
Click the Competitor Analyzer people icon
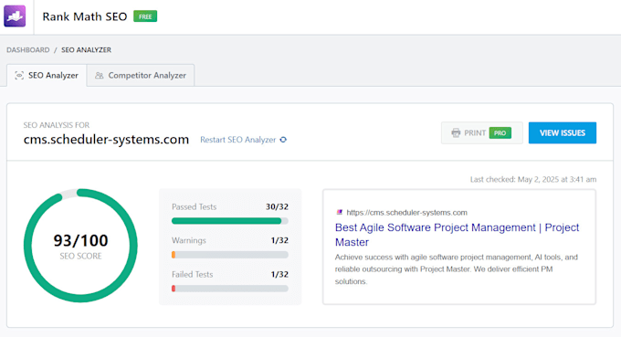99,75
